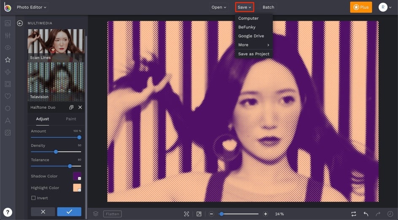Click the fit-to-screen icon
The height and width of the screenshot is (220, 398).
pyautogui.click(x=186, y=214)
